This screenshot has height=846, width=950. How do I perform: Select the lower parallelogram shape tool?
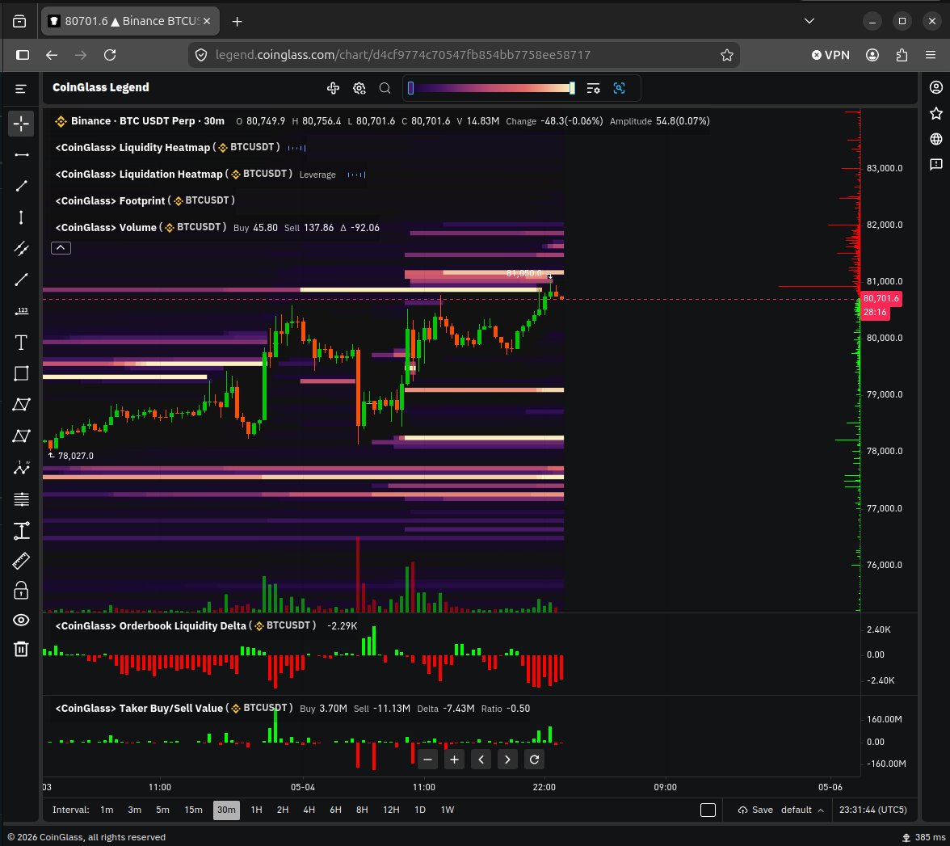(x=21, y=436)
